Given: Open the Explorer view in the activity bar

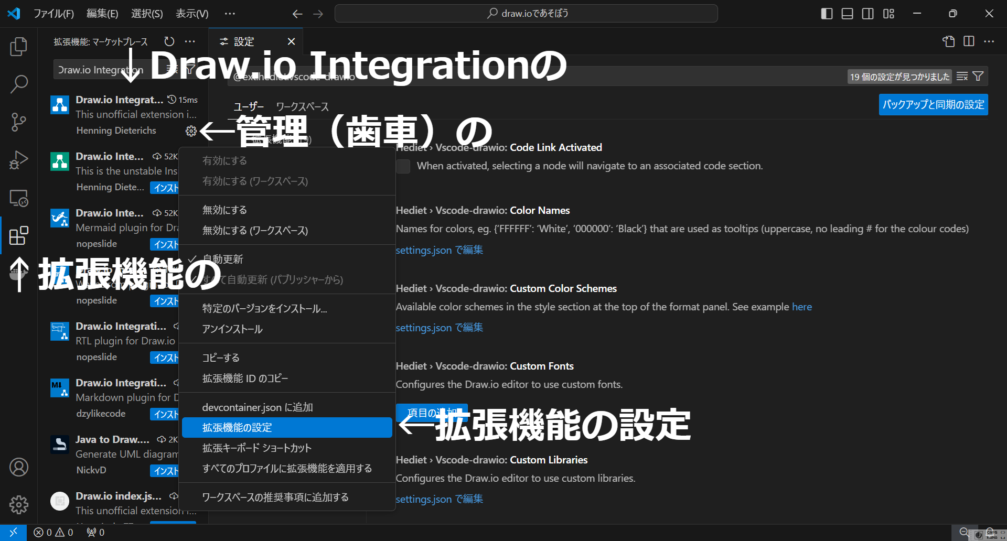Looking at the screenshot, I should 19,47.
